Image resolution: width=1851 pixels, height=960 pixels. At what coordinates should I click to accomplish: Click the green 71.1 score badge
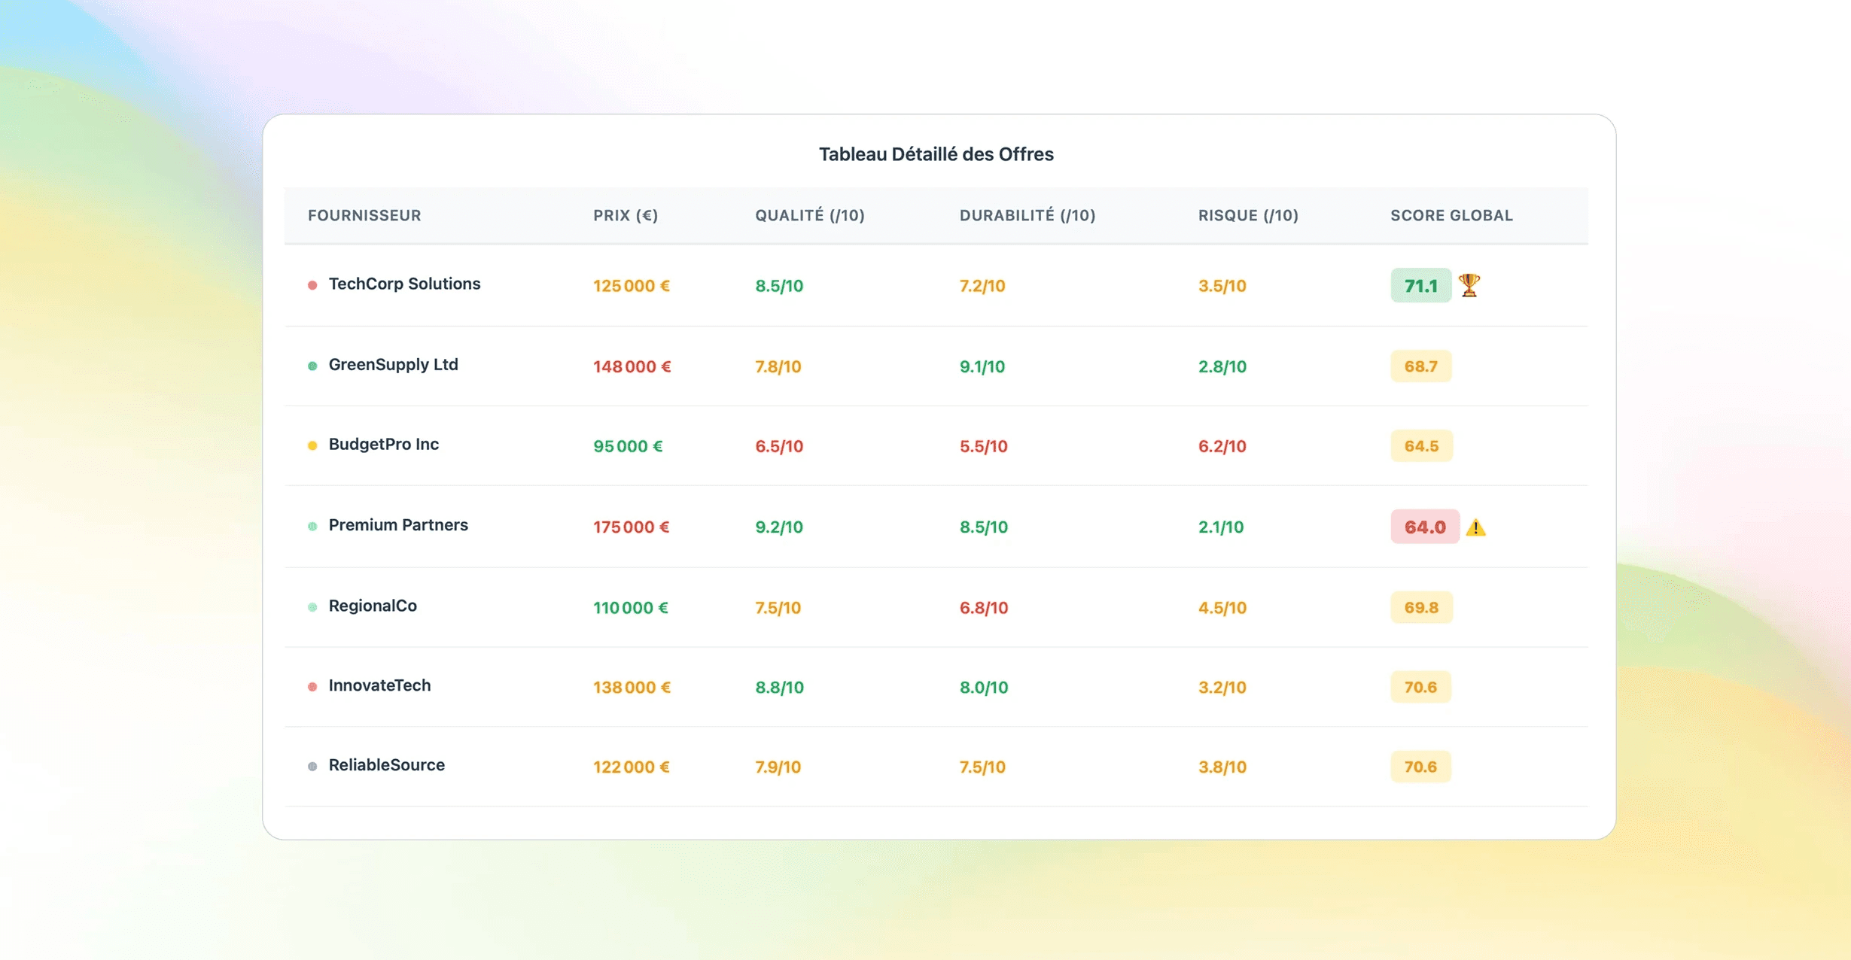1420,286
